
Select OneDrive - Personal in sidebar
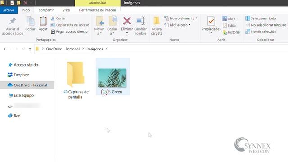click(27, 85)
